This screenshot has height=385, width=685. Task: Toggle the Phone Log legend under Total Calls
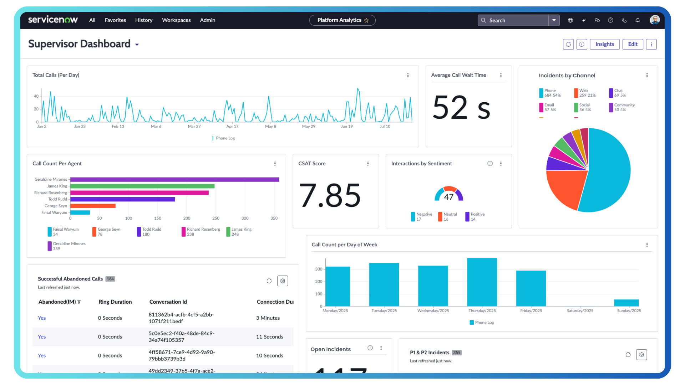click(x=223, y=138)
